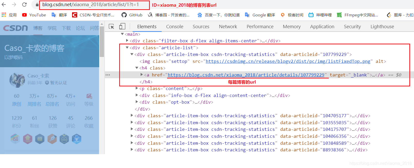Switch to the Performance tab
414x168 pixels.
[x=260, y=26]
